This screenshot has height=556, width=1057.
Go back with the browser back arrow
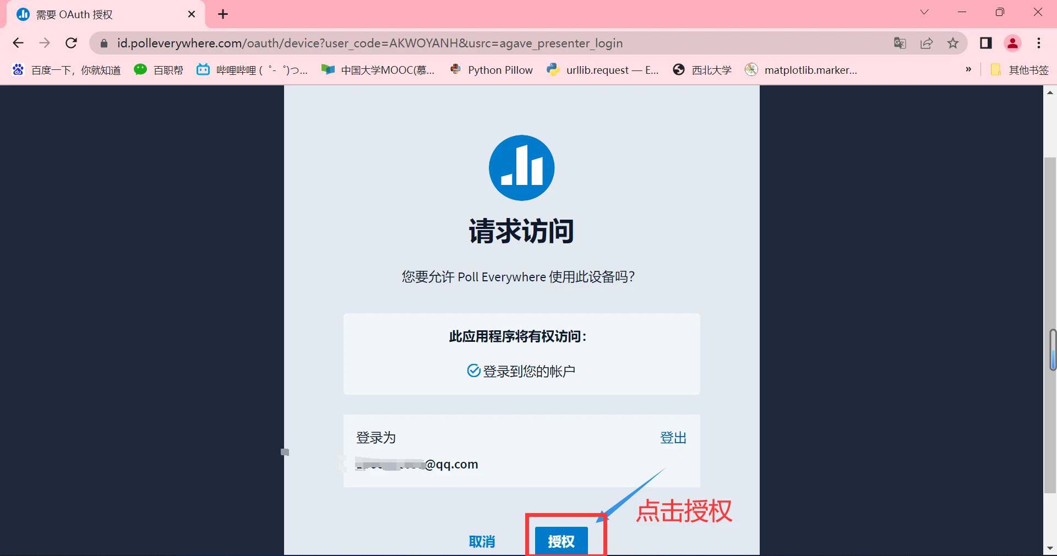coord(18,43)
